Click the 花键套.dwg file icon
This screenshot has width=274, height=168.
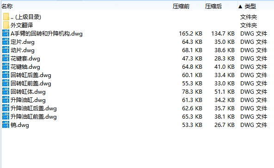point(6,58)
